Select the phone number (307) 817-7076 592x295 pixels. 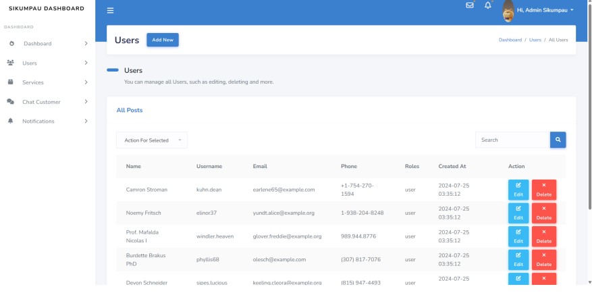360,260
